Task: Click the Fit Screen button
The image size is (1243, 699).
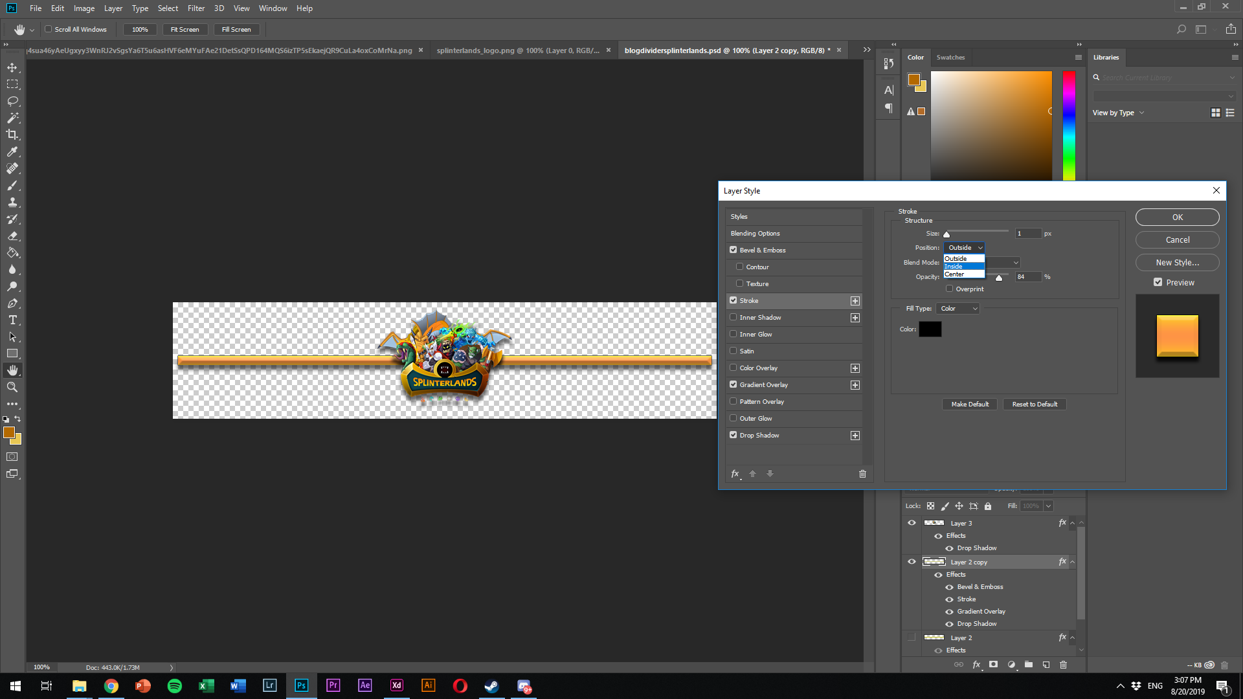Action: click(x=185, y=30)
